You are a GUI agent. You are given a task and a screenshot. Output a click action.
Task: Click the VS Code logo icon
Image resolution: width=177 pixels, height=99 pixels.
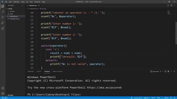(x=2, y=2)
